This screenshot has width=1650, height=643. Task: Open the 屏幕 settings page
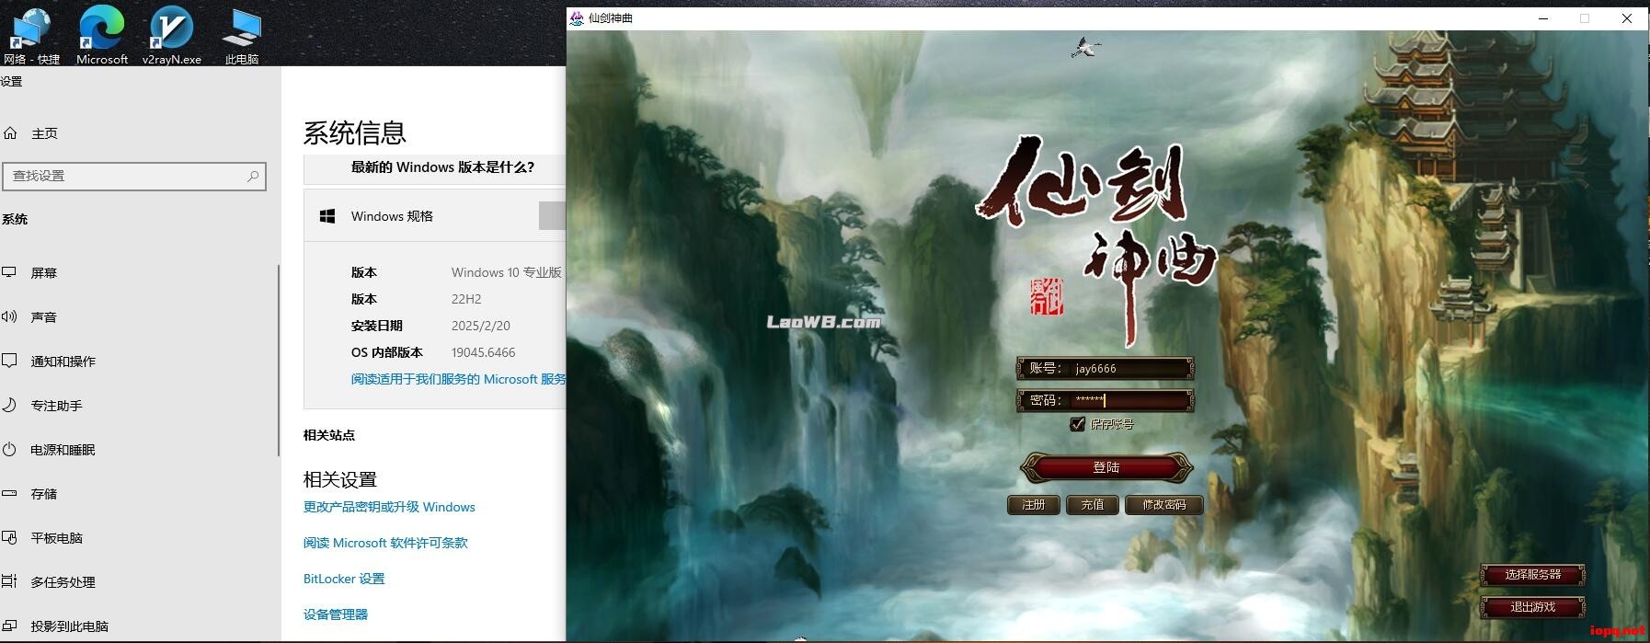tap(43, 273)
